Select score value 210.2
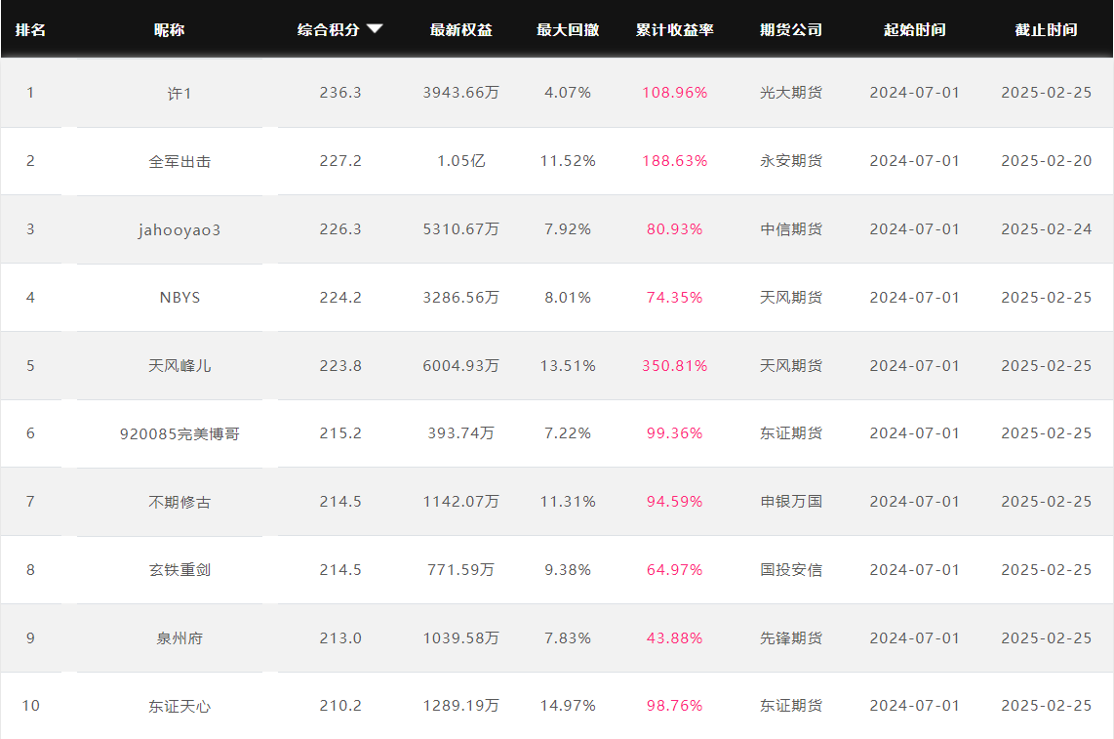Screen dimensions: 1114x739 pos(340,706)
